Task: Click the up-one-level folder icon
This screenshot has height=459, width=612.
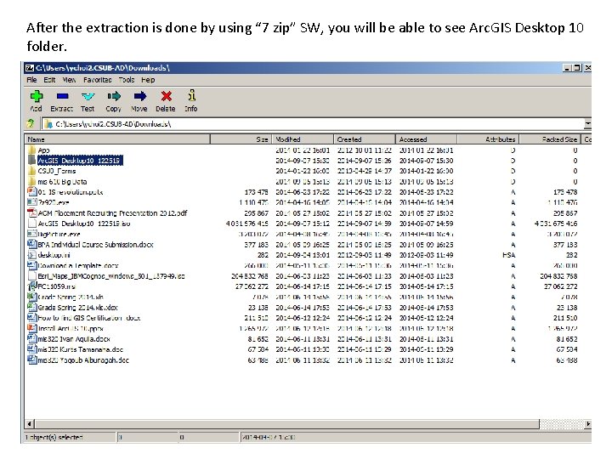Action: 31,124
